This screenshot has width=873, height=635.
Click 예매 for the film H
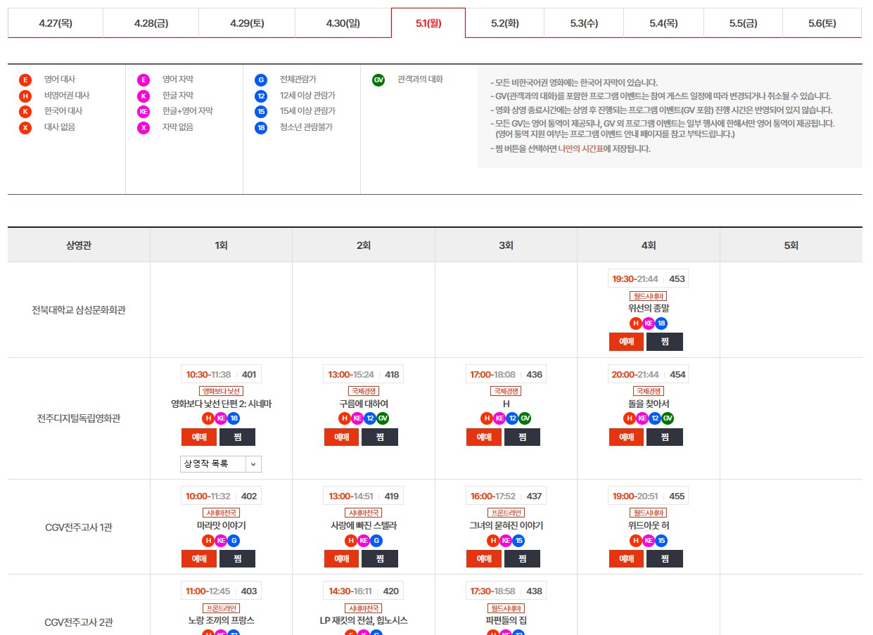[483, 437]
